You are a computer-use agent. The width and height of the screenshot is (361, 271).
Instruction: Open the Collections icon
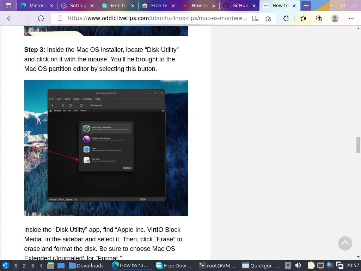[319, 18]
